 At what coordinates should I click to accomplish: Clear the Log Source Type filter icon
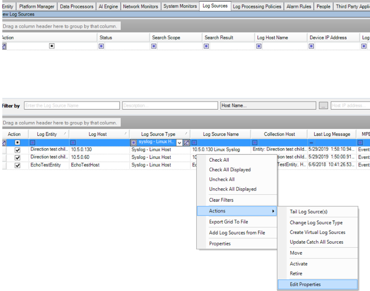tap(186, 143)
